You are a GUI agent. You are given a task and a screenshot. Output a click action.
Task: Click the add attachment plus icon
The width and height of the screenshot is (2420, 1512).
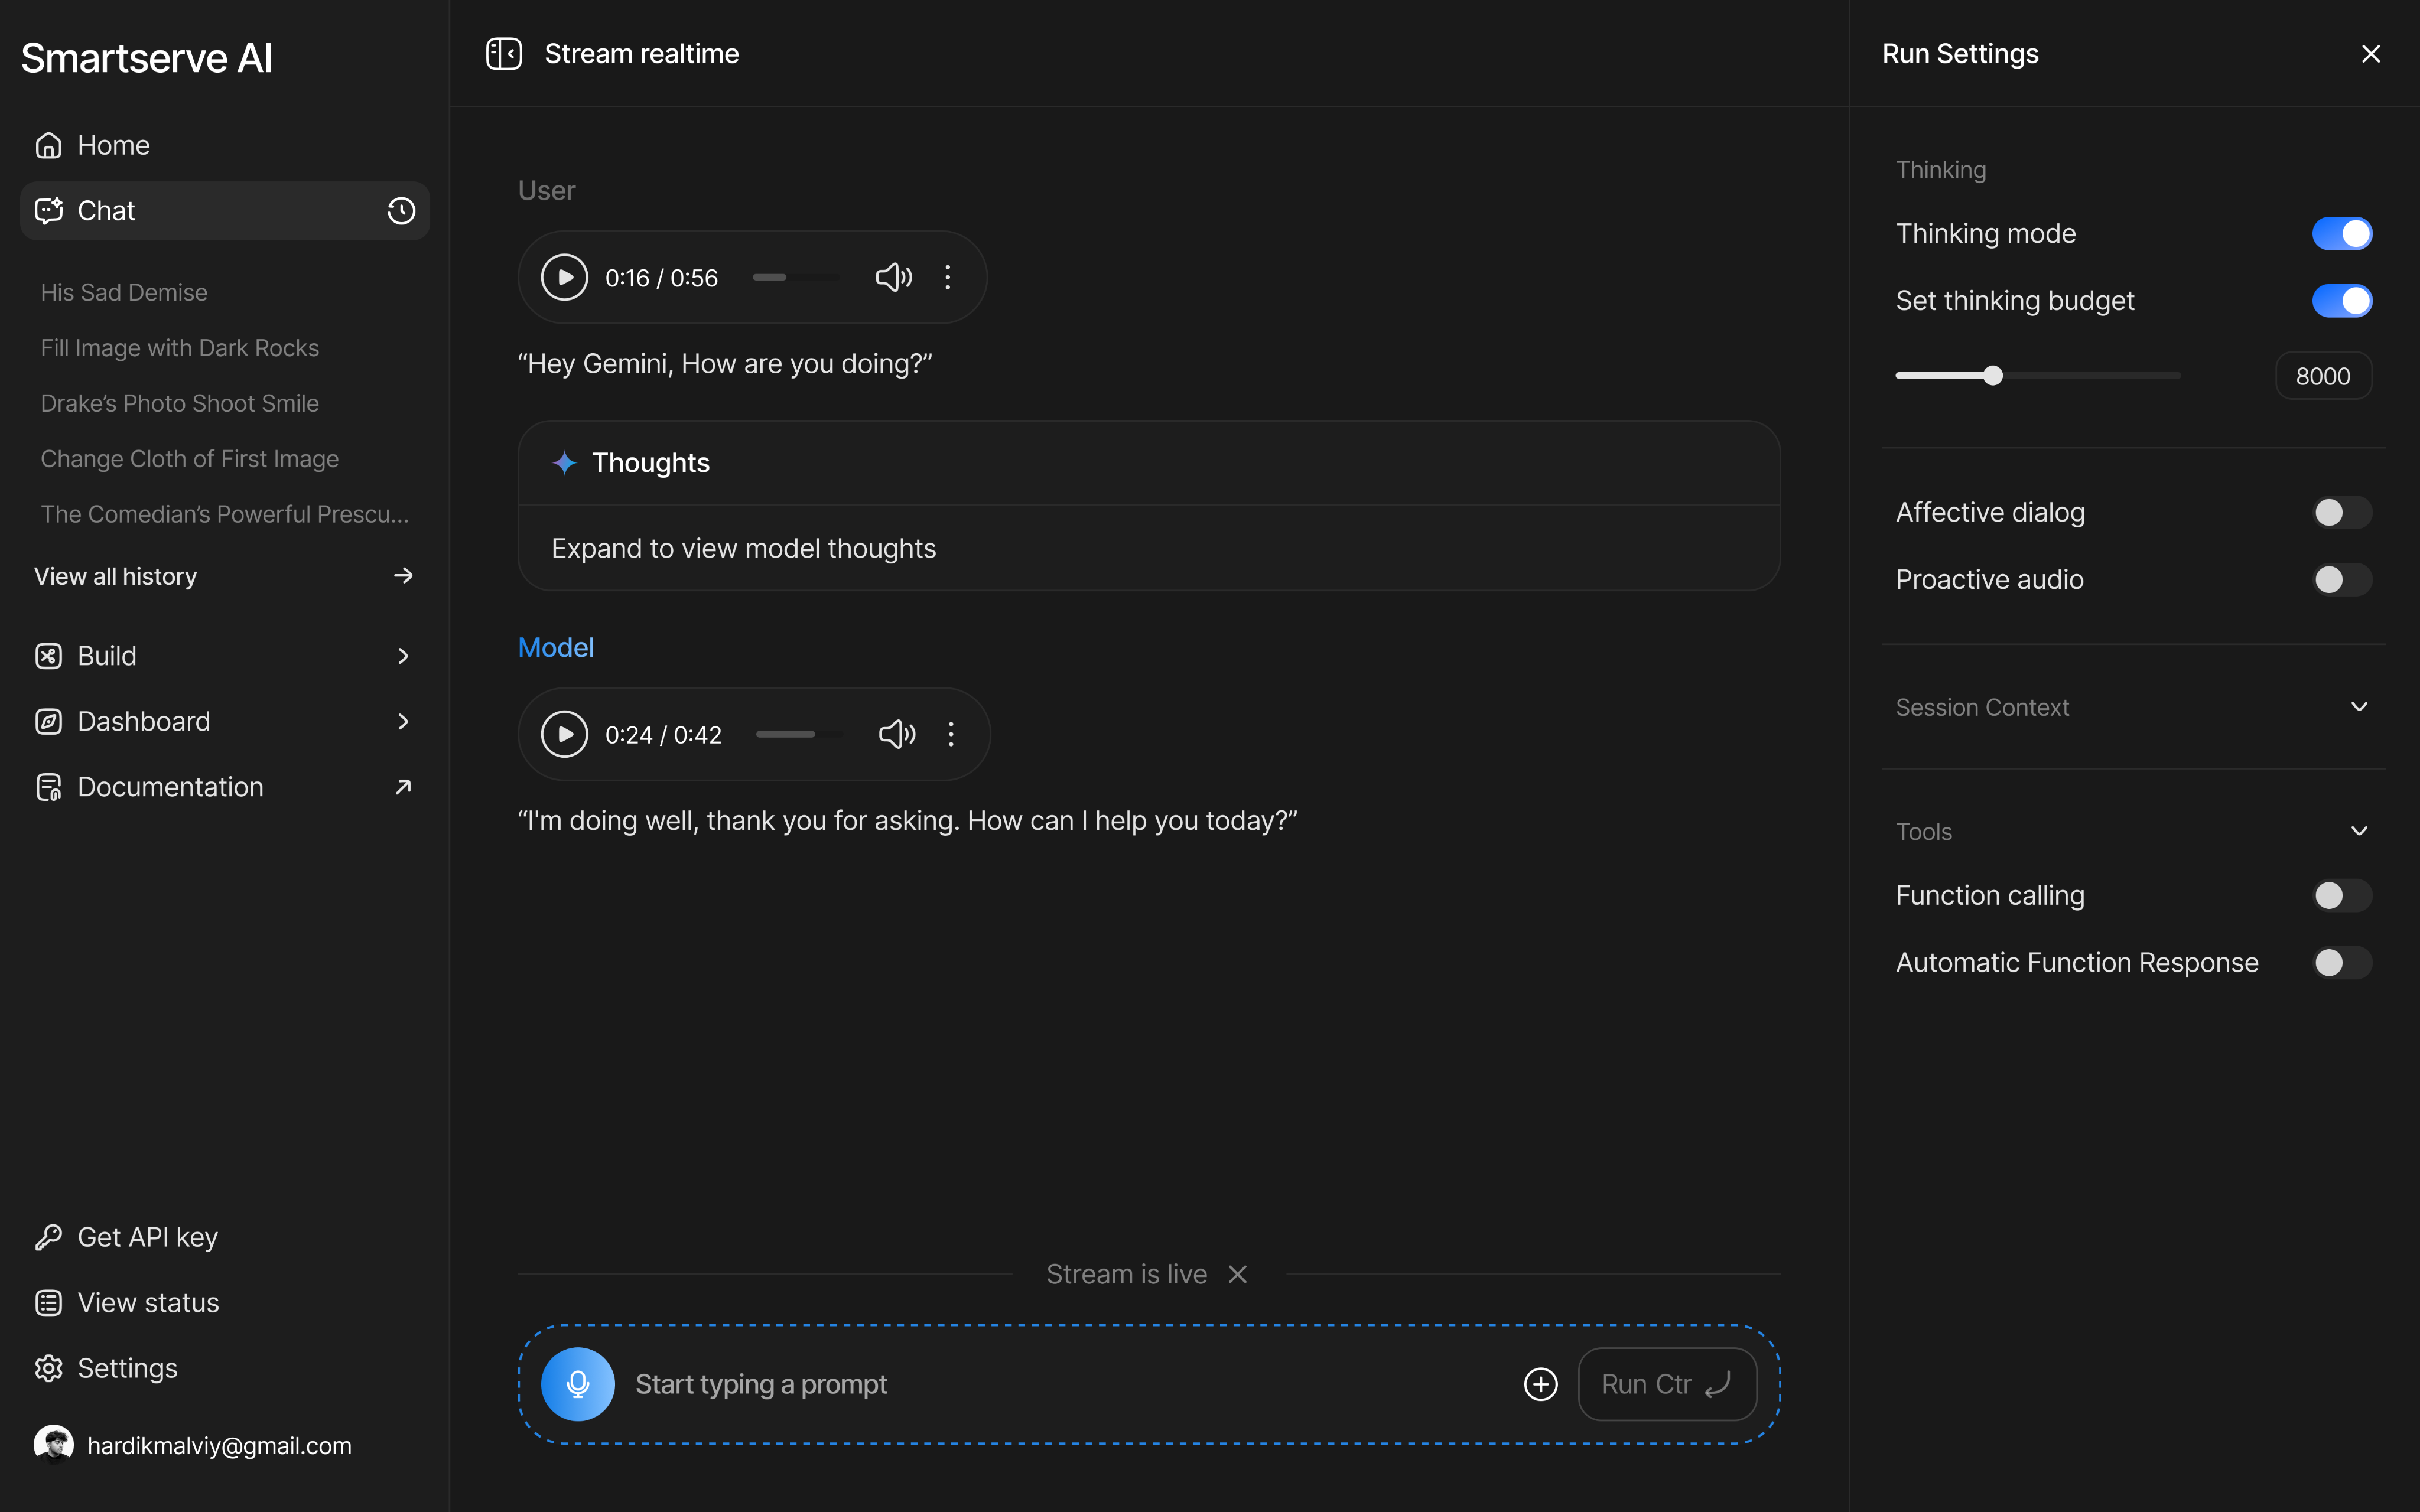(x=1541, y=1384)
